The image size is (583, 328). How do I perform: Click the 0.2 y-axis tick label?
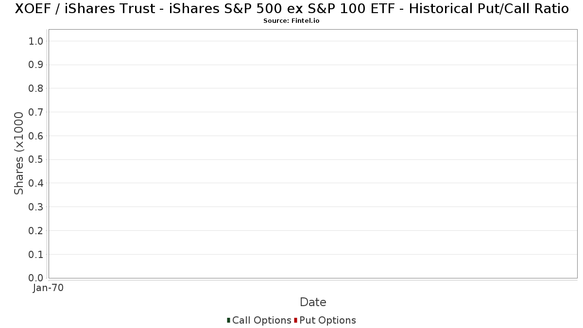36,231
